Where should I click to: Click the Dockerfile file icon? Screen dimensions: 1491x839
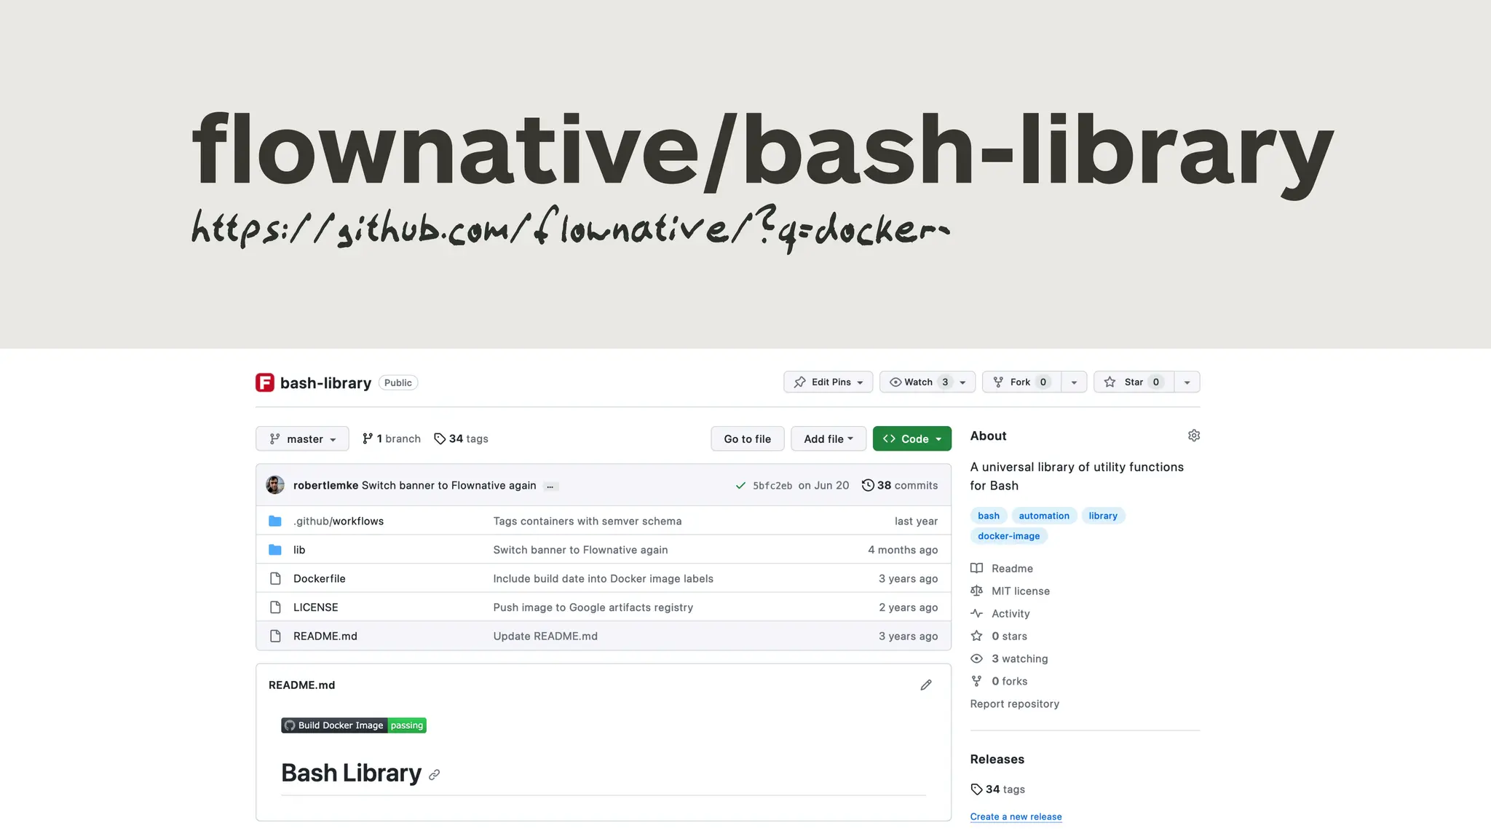point(275,578)
